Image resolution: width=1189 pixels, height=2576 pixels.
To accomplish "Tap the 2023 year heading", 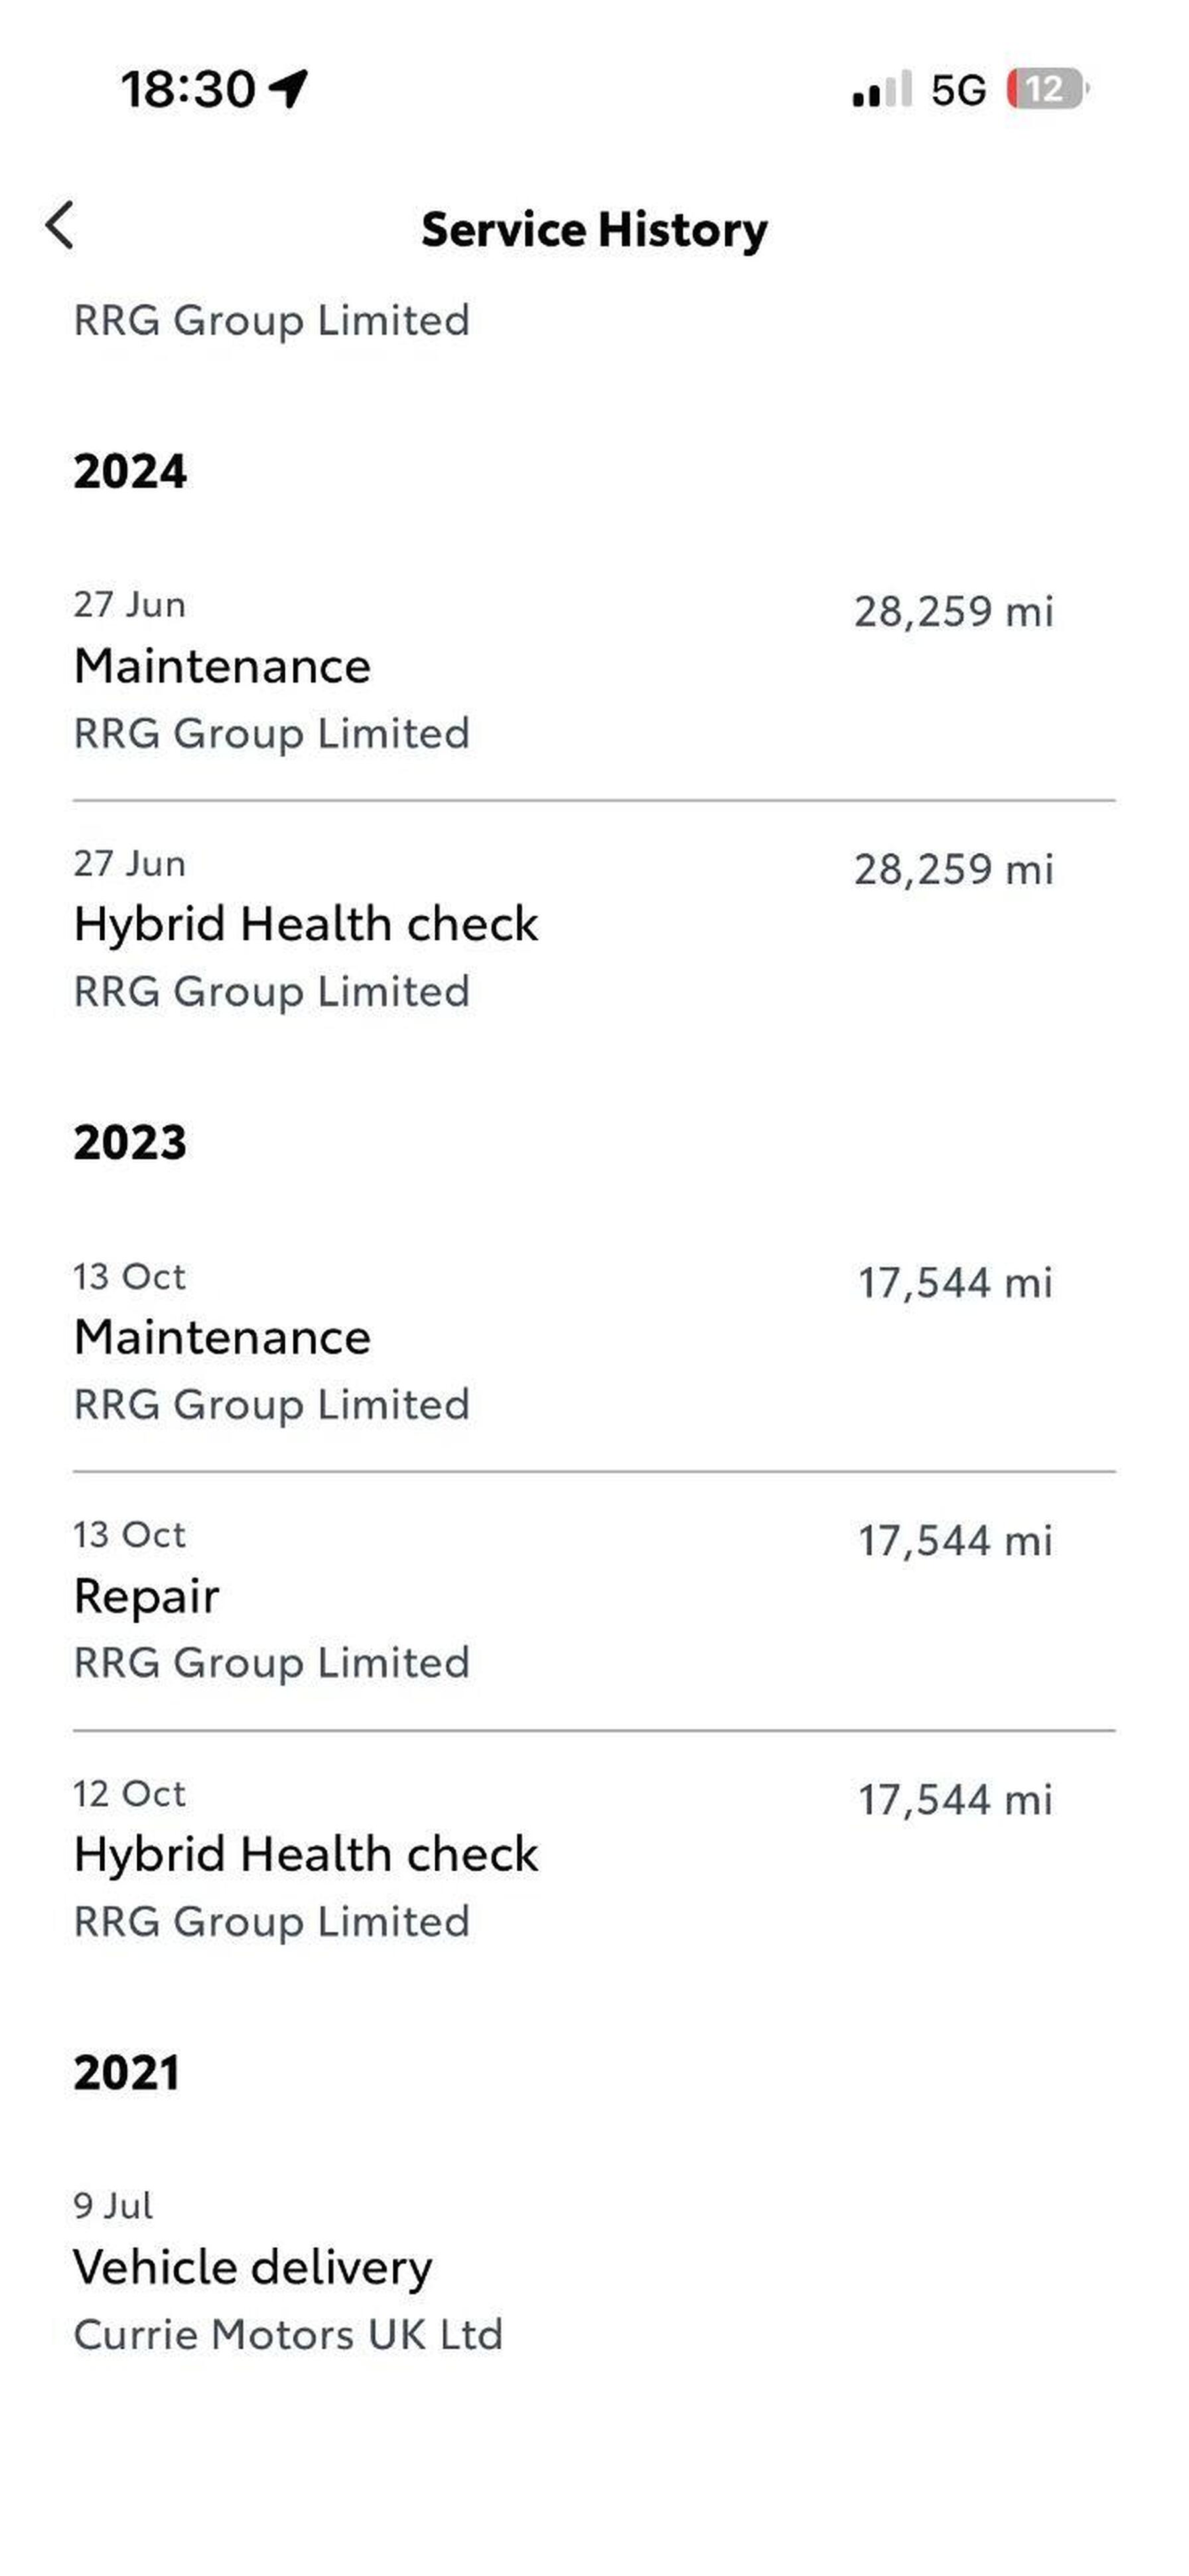I will coord(130,1142).
